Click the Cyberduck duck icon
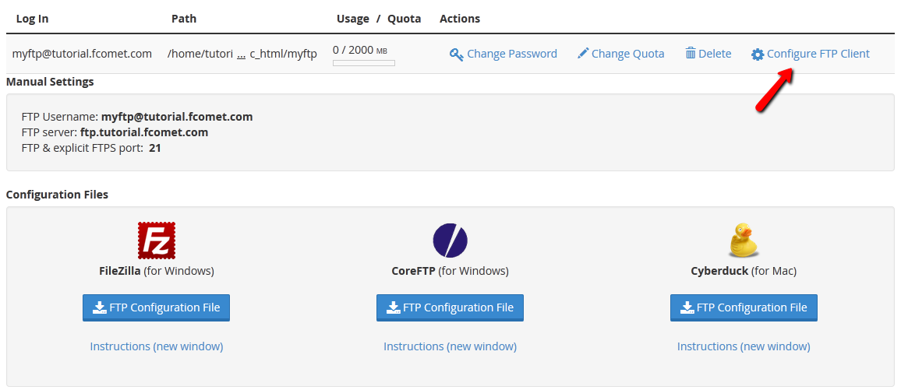901x390 pixels. 743,241
